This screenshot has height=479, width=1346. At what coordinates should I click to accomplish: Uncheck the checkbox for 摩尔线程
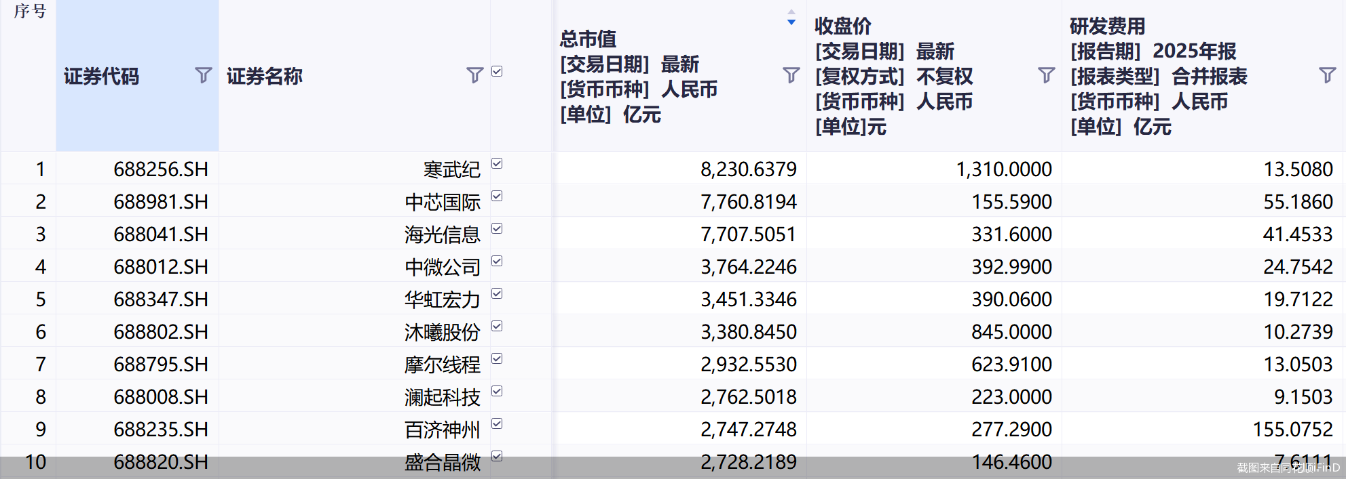[x=497, y=358]
